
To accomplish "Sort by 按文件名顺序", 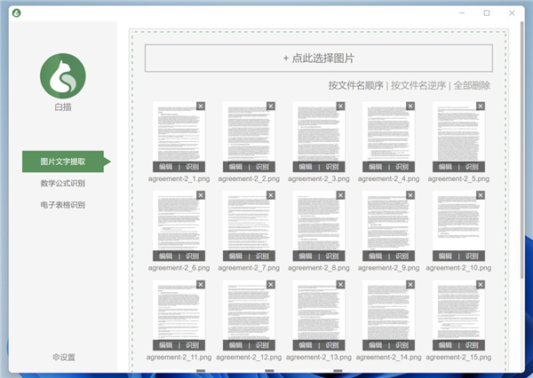I will 356,85.
